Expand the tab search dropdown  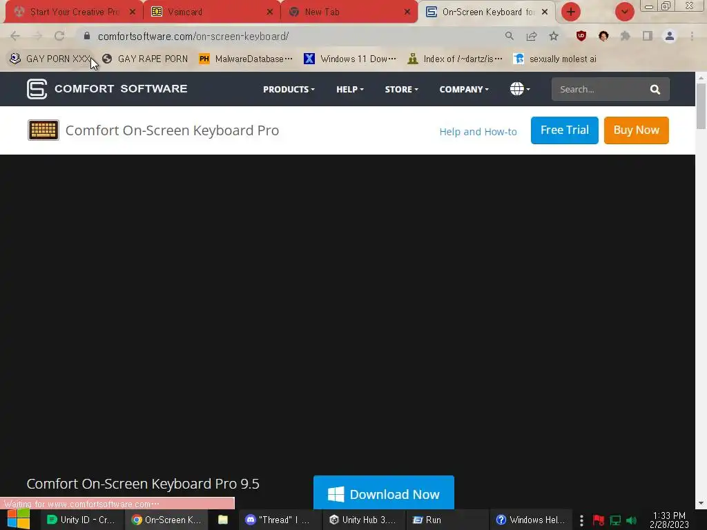(624, 12)
